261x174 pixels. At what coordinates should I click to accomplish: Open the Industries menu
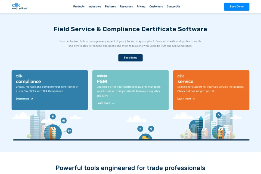click(x=95, y=7)
